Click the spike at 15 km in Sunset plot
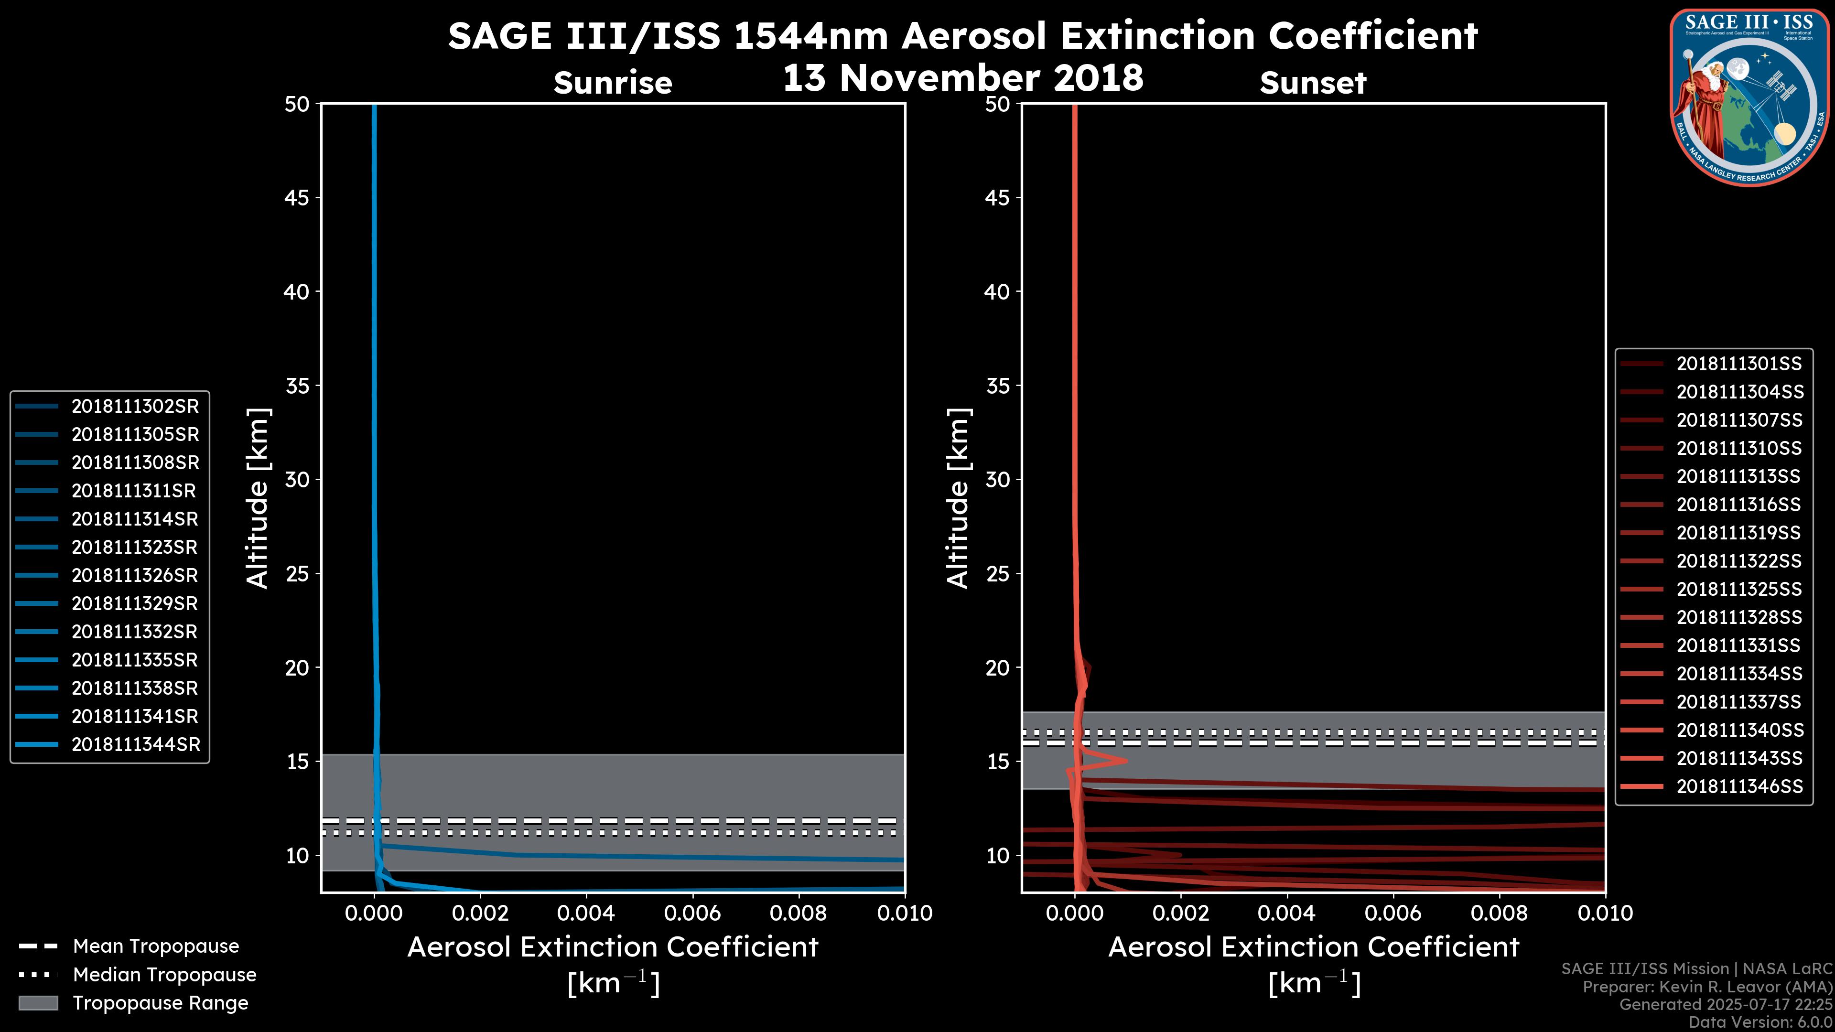Image resolution: width=1835 pixels, height=1032 pixels. [x=1122, y=761]
